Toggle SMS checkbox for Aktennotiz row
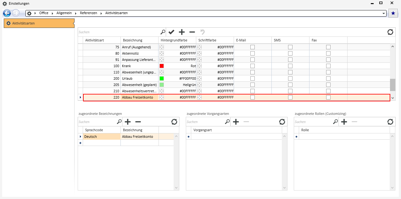The width and height of the screenshot is (401, 199). pos(290,53)
